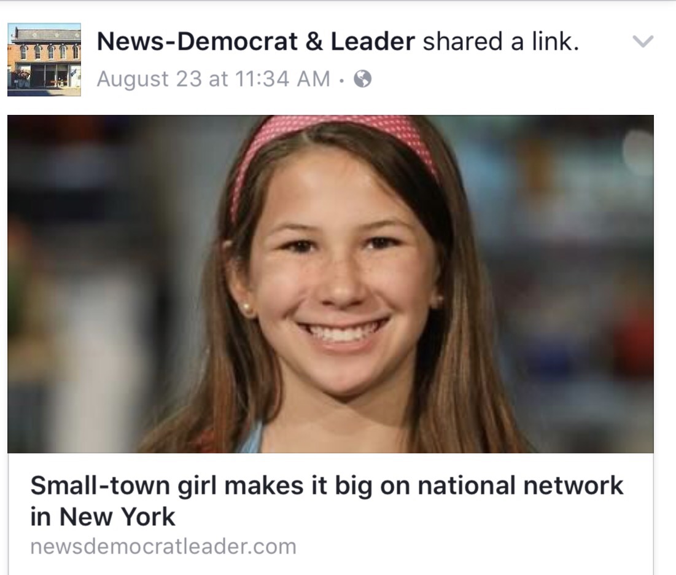
Task: Open the August 23 at 11:34 AM timestamp
Action: click(x=214, y=79)
